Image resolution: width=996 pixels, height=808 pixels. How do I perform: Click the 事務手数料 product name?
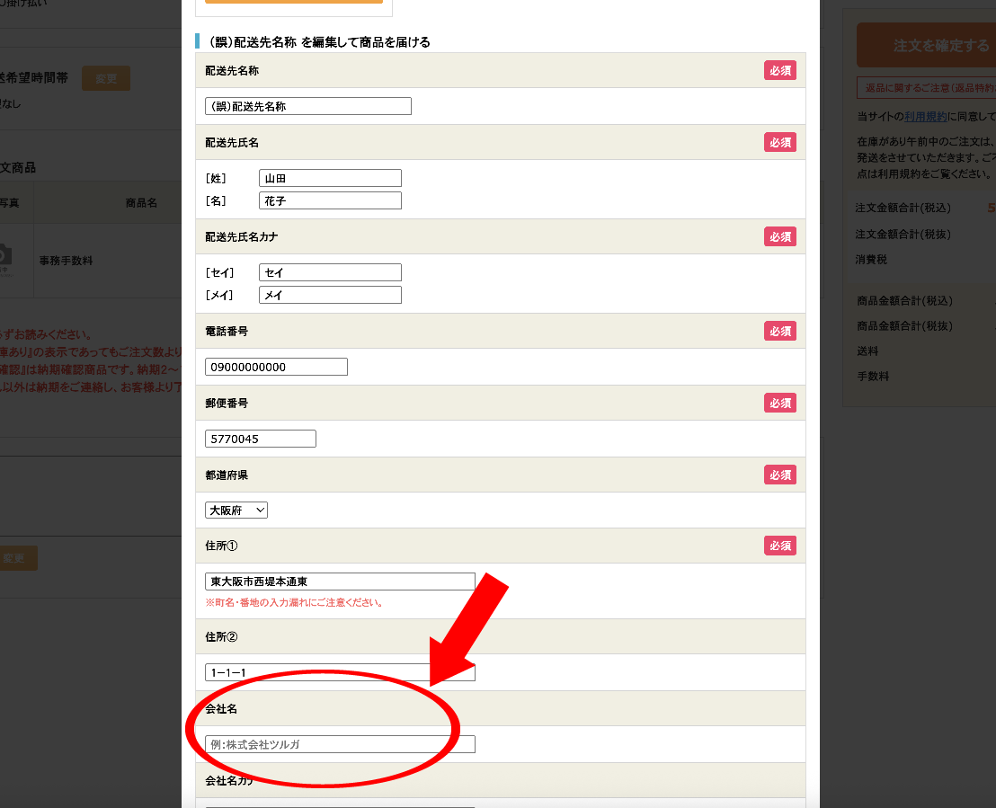coord(66,261)
